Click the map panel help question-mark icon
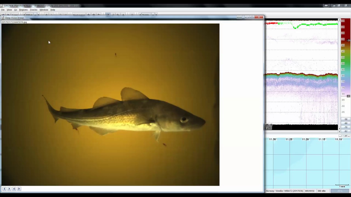This screenshot has width=351, height=197. [x=343, y=136]
